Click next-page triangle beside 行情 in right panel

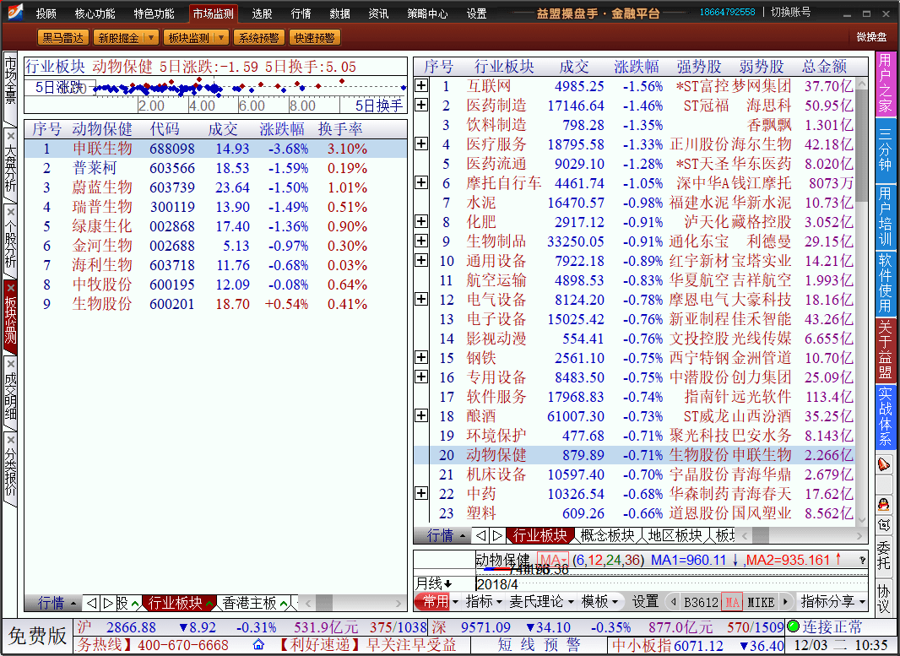[x=497, y=535]
